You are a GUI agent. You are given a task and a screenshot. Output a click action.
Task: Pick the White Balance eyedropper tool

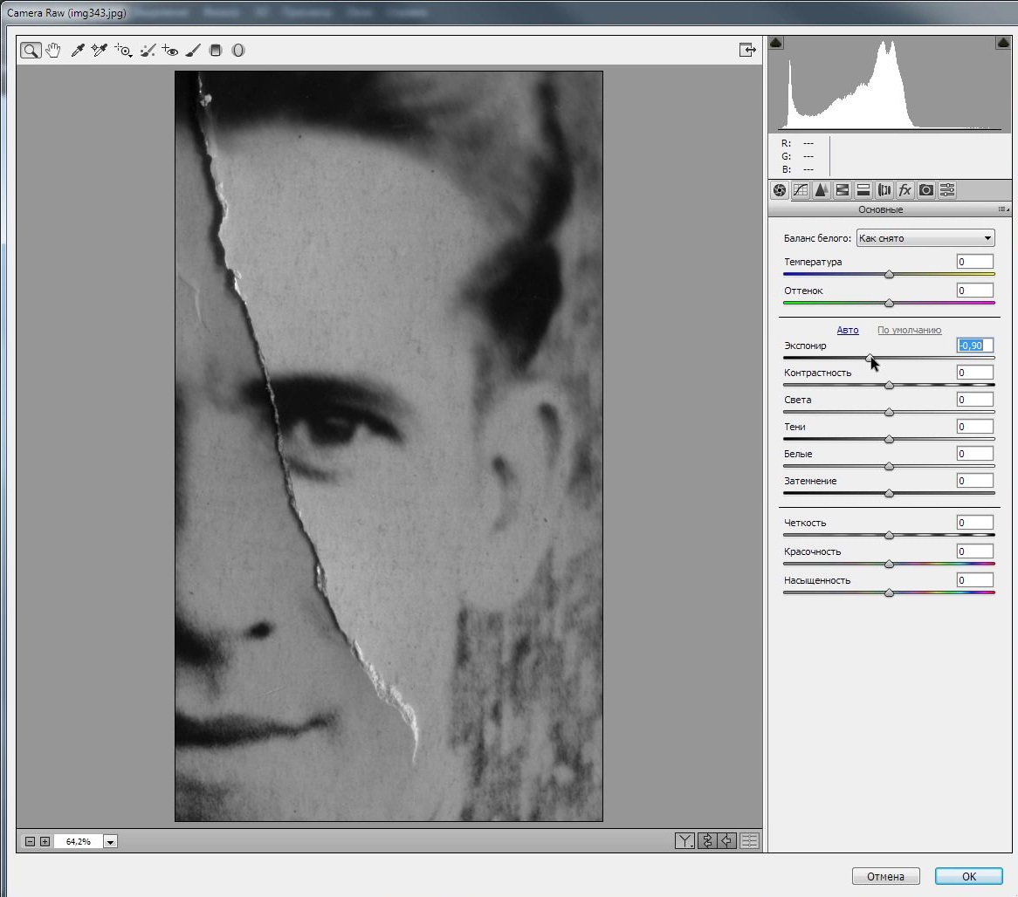(x=77, y=51)
